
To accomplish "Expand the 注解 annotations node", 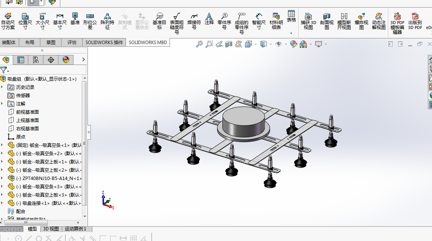I will click(x=2, y=104).
